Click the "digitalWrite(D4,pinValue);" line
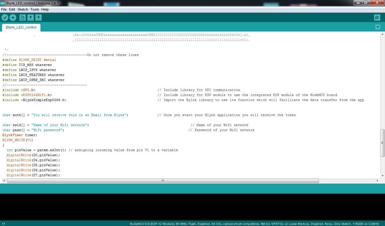This screenshot has height=226, width=385. [x=33, y=160]
